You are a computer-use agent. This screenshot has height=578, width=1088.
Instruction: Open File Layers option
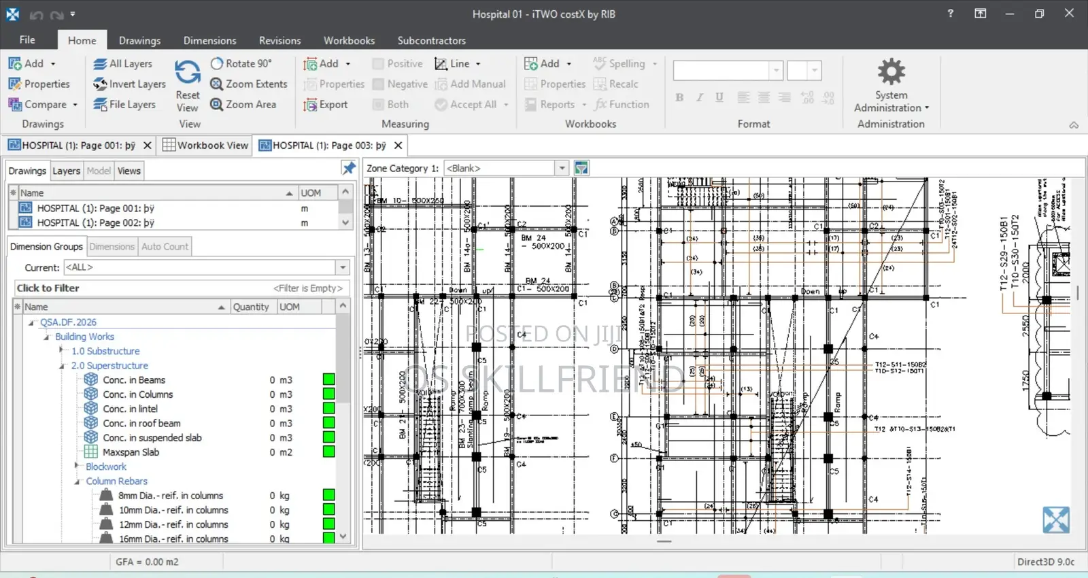pyautogui.click(x=124, y=105)
